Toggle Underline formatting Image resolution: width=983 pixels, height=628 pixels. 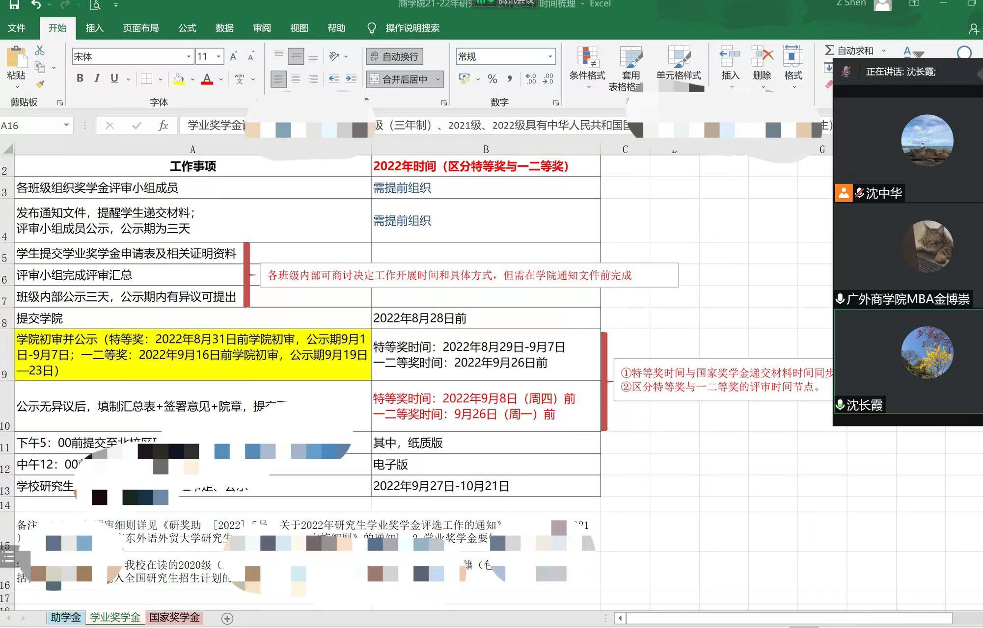coord(114,78)
